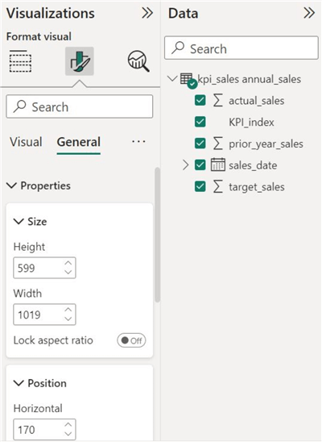Image resolution: width=322 pixels, height=442 pixels.
Task: Click the magnifier icon in Visualizations search box
Action: (19, 106)
